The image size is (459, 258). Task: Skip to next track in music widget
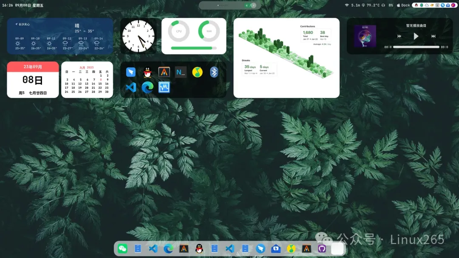pos(433,36)
